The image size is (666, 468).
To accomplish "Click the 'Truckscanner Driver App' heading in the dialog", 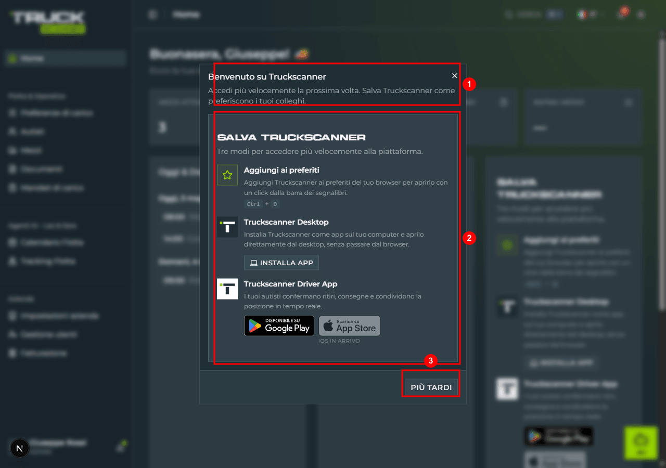I will point(290,284).
